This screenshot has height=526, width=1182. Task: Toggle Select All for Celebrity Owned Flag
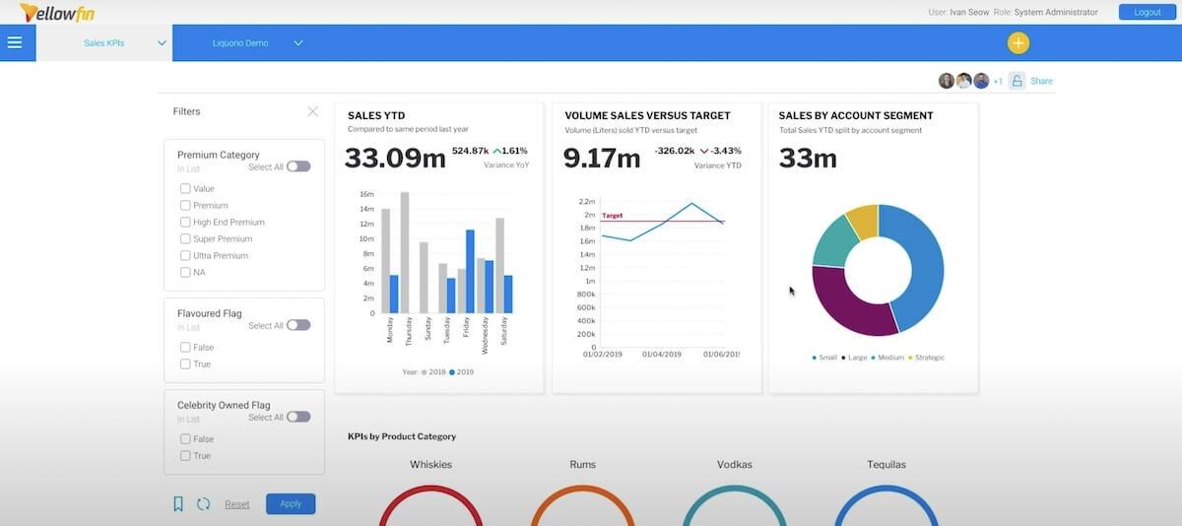tap(298, 417)
